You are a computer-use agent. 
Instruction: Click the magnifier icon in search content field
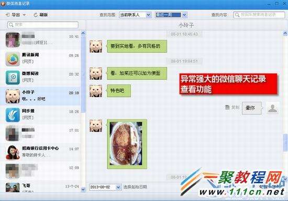(237, 15)
